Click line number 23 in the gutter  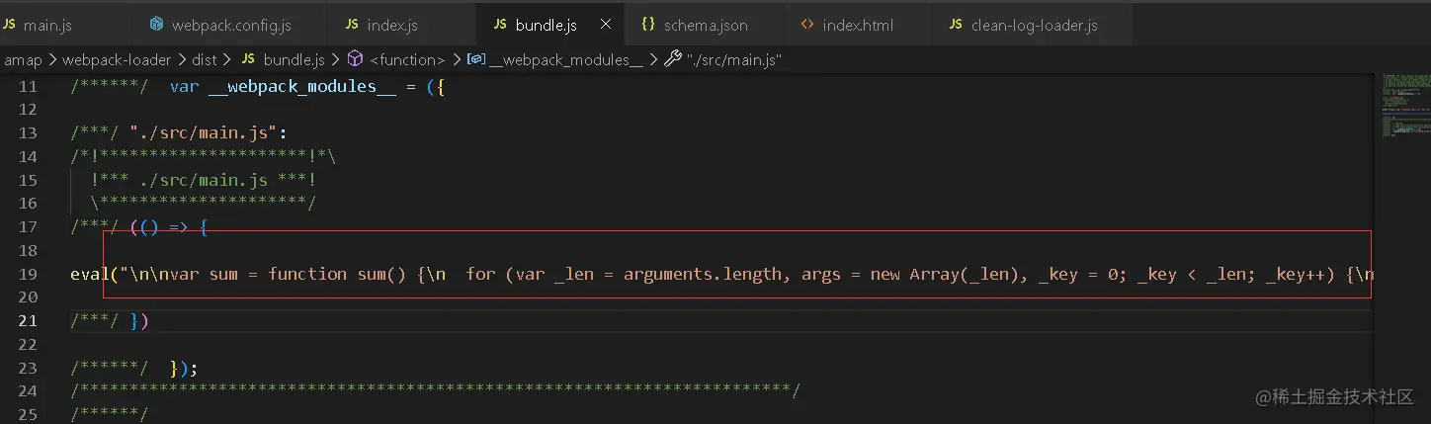tap(28, 368)
